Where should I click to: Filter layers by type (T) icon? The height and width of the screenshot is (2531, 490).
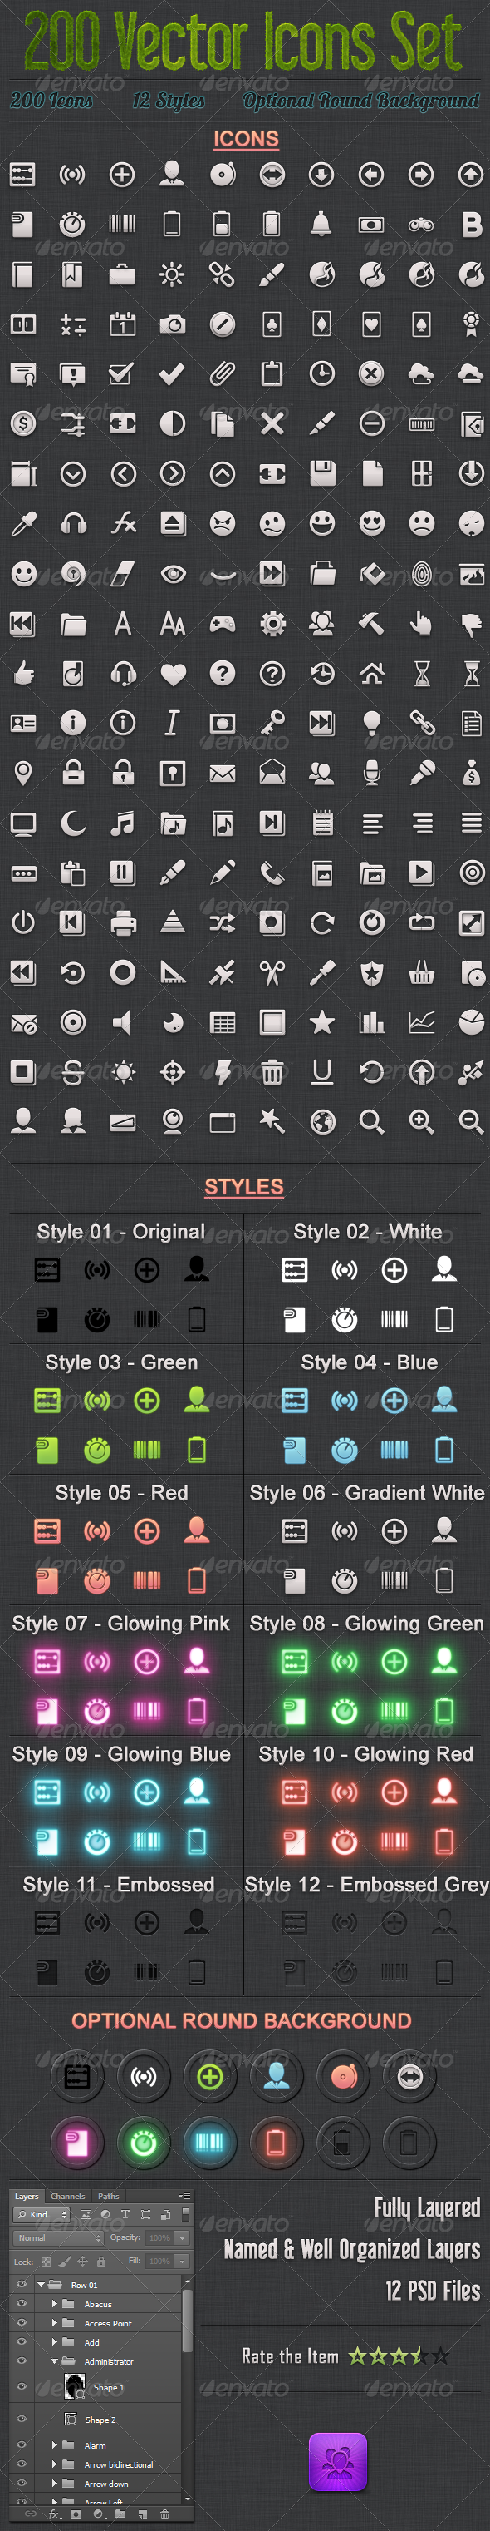tap(125, 2215)
